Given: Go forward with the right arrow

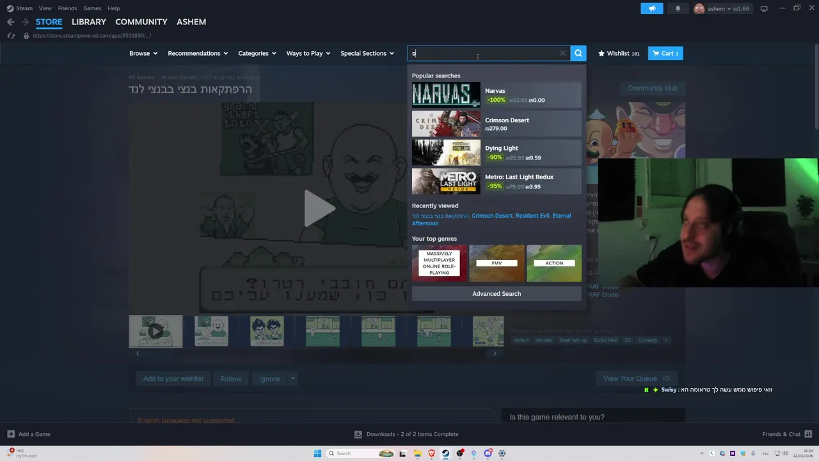Looking at the screenshot, I should 25,22.
